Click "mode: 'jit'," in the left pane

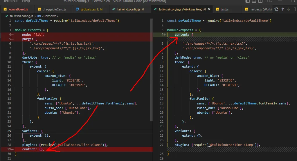[x=33, y=35]
